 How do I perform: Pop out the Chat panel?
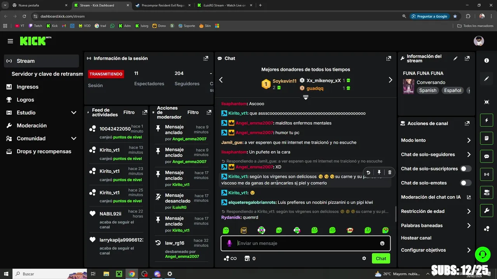click(x=388, y=59)
